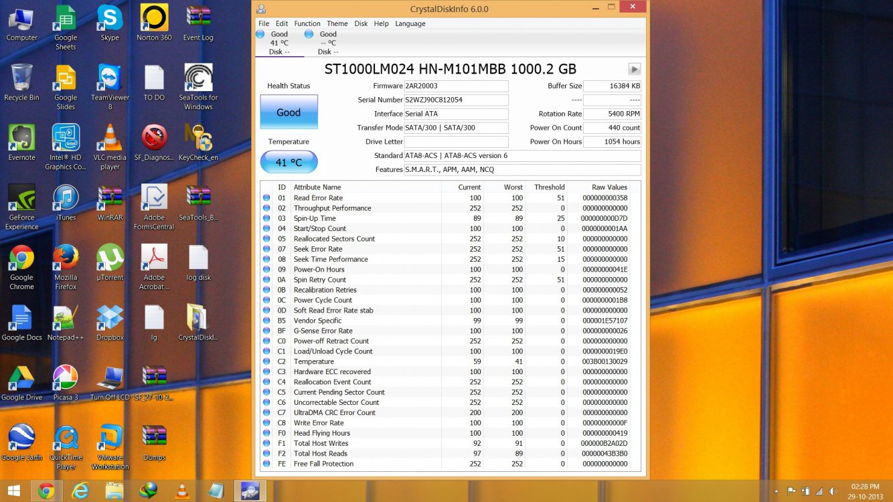Select the Intel HD Graphics shortcut
893x502 pixels.
point(66,147)
